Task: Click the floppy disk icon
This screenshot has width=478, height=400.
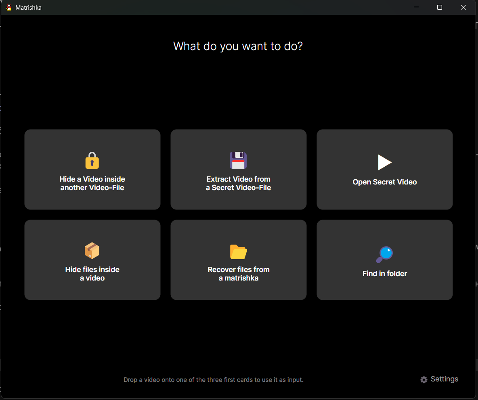Action: pyautogui.click(x=238, y=160)
